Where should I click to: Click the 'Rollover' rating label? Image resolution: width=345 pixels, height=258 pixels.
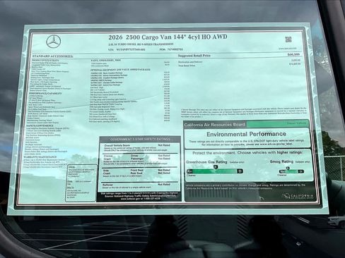pos(107,185)
